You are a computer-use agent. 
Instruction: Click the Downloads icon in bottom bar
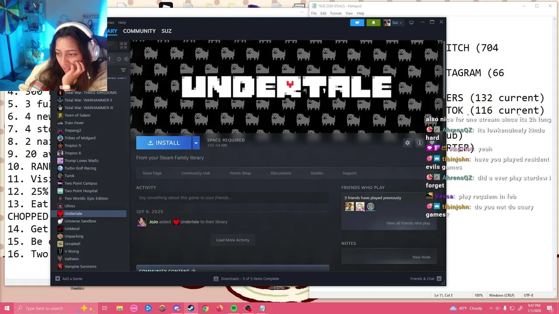click(x=216, y=279)
